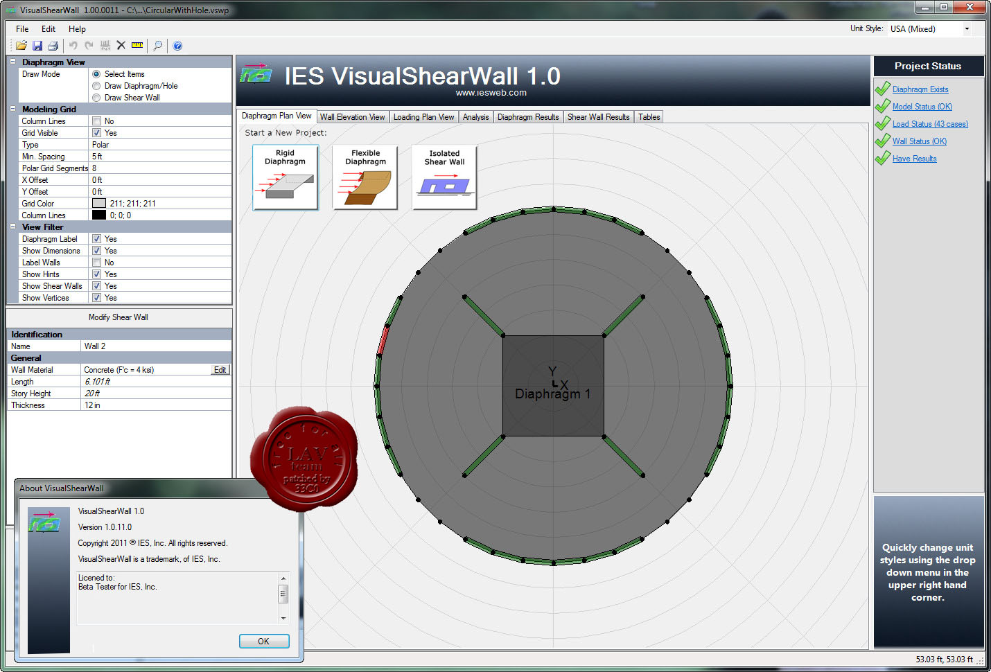Viewport: 991px width, 672px height.
Task: Choose the Rigid Diaphragm project tile
Action: (x=286, y=177)
